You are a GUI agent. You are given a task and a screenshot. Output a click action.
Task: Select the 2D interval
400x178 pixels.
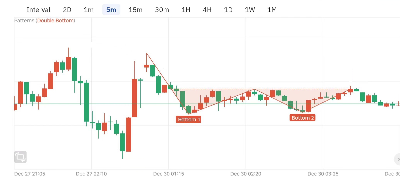point(67,10)
